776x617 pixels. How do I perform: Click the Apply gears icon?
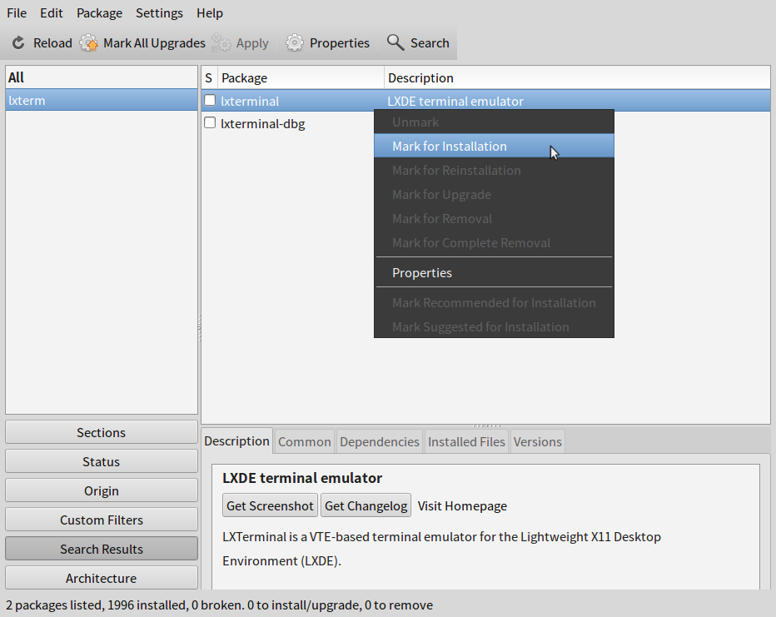(x=221, y=43)
